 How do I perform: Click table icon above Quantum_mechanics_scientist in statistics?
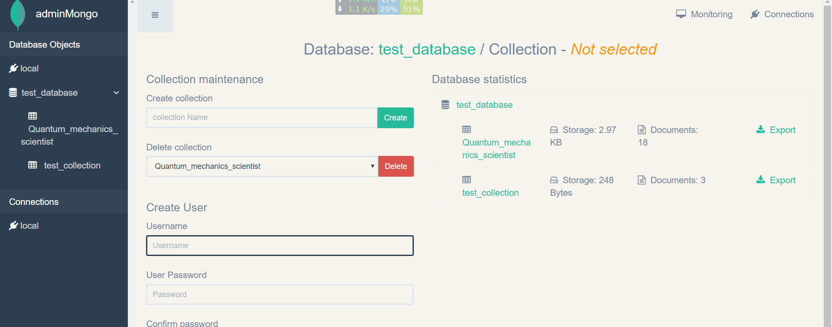(x=467, y=130)
